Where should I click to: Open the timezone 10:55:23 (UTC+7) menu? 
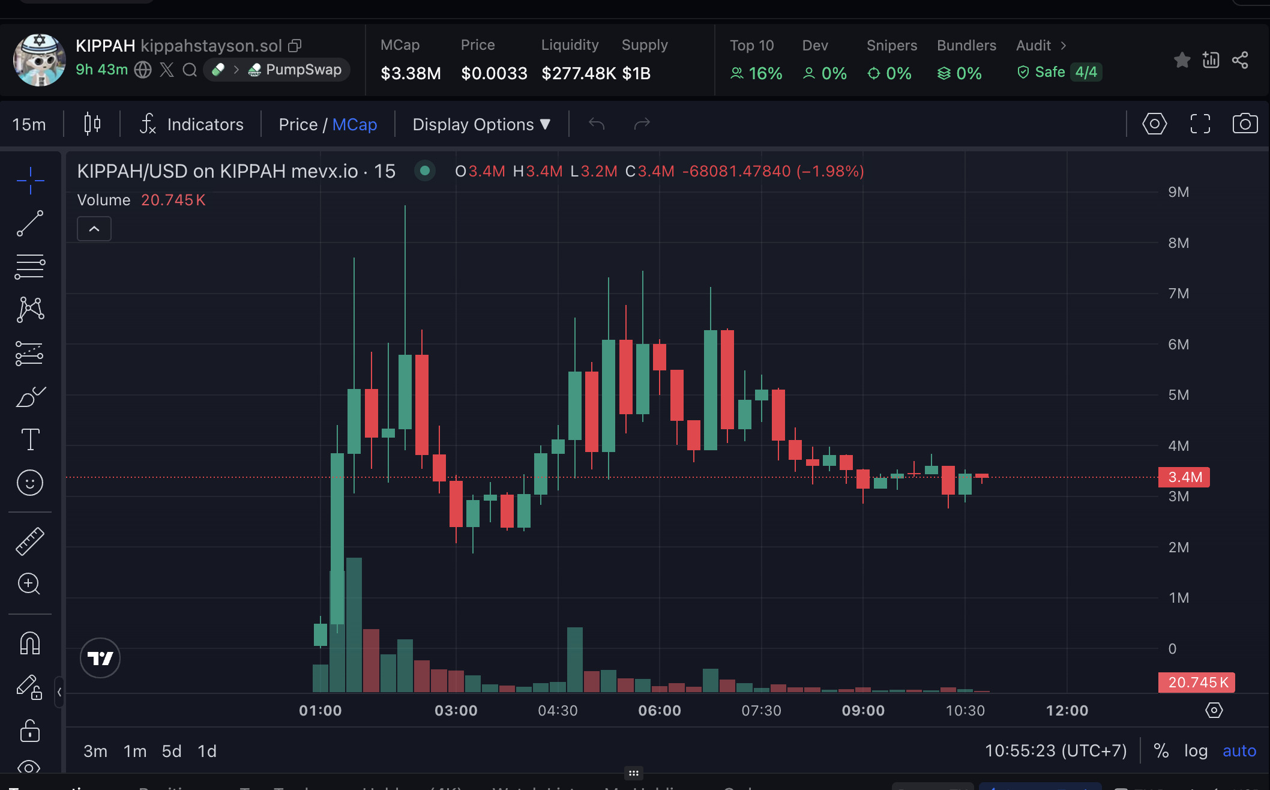1056,750
